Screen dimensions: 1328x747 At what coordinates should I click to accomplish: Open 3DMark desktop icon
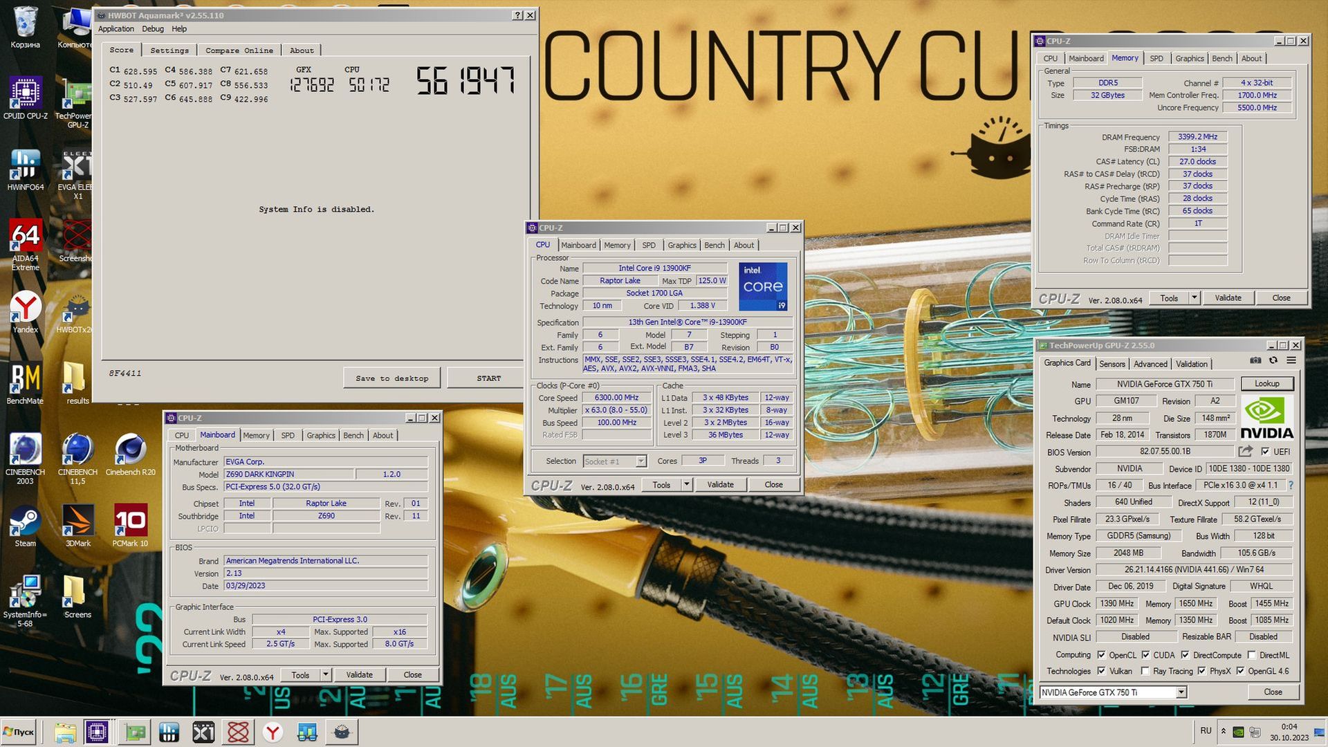coord(77,526)
